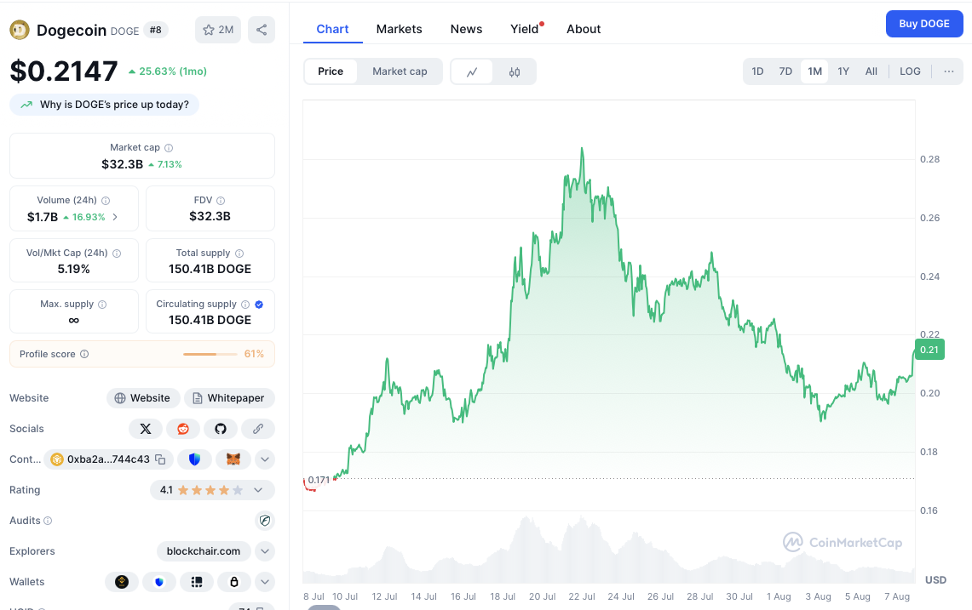Open blockchair.com explorer link
The width and height of the screenshot is (972, 610).
204,551
